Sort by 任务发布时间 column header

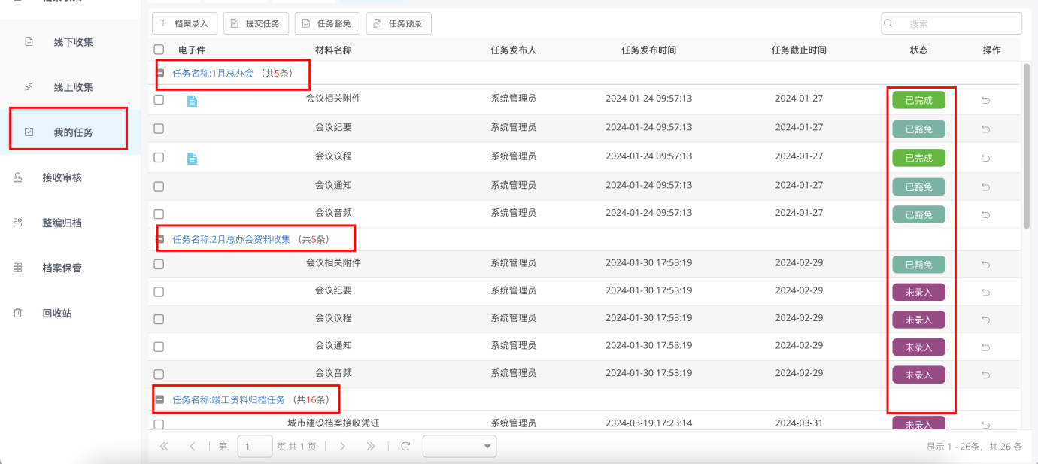(x=648, y=50)
